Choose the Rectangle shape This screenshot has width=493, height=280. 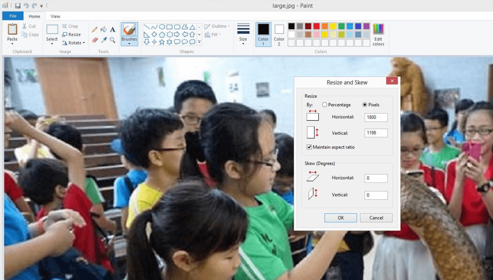170,27
